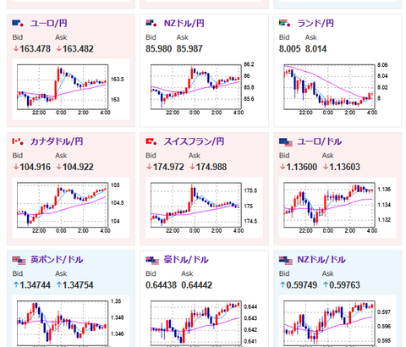This screenshot has width=406, height=347.
Task: Click the Swiss Franc/Yen flag icon
Action: [151, 141]
